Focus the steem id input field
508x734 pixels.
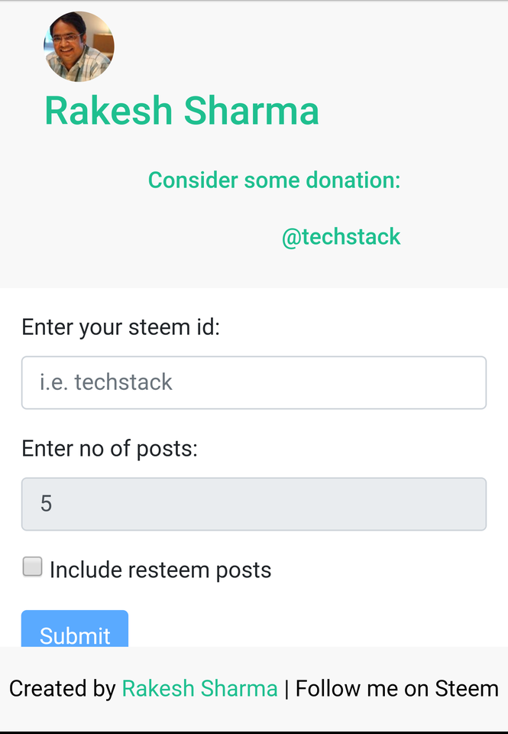click(x=254, y=382)
